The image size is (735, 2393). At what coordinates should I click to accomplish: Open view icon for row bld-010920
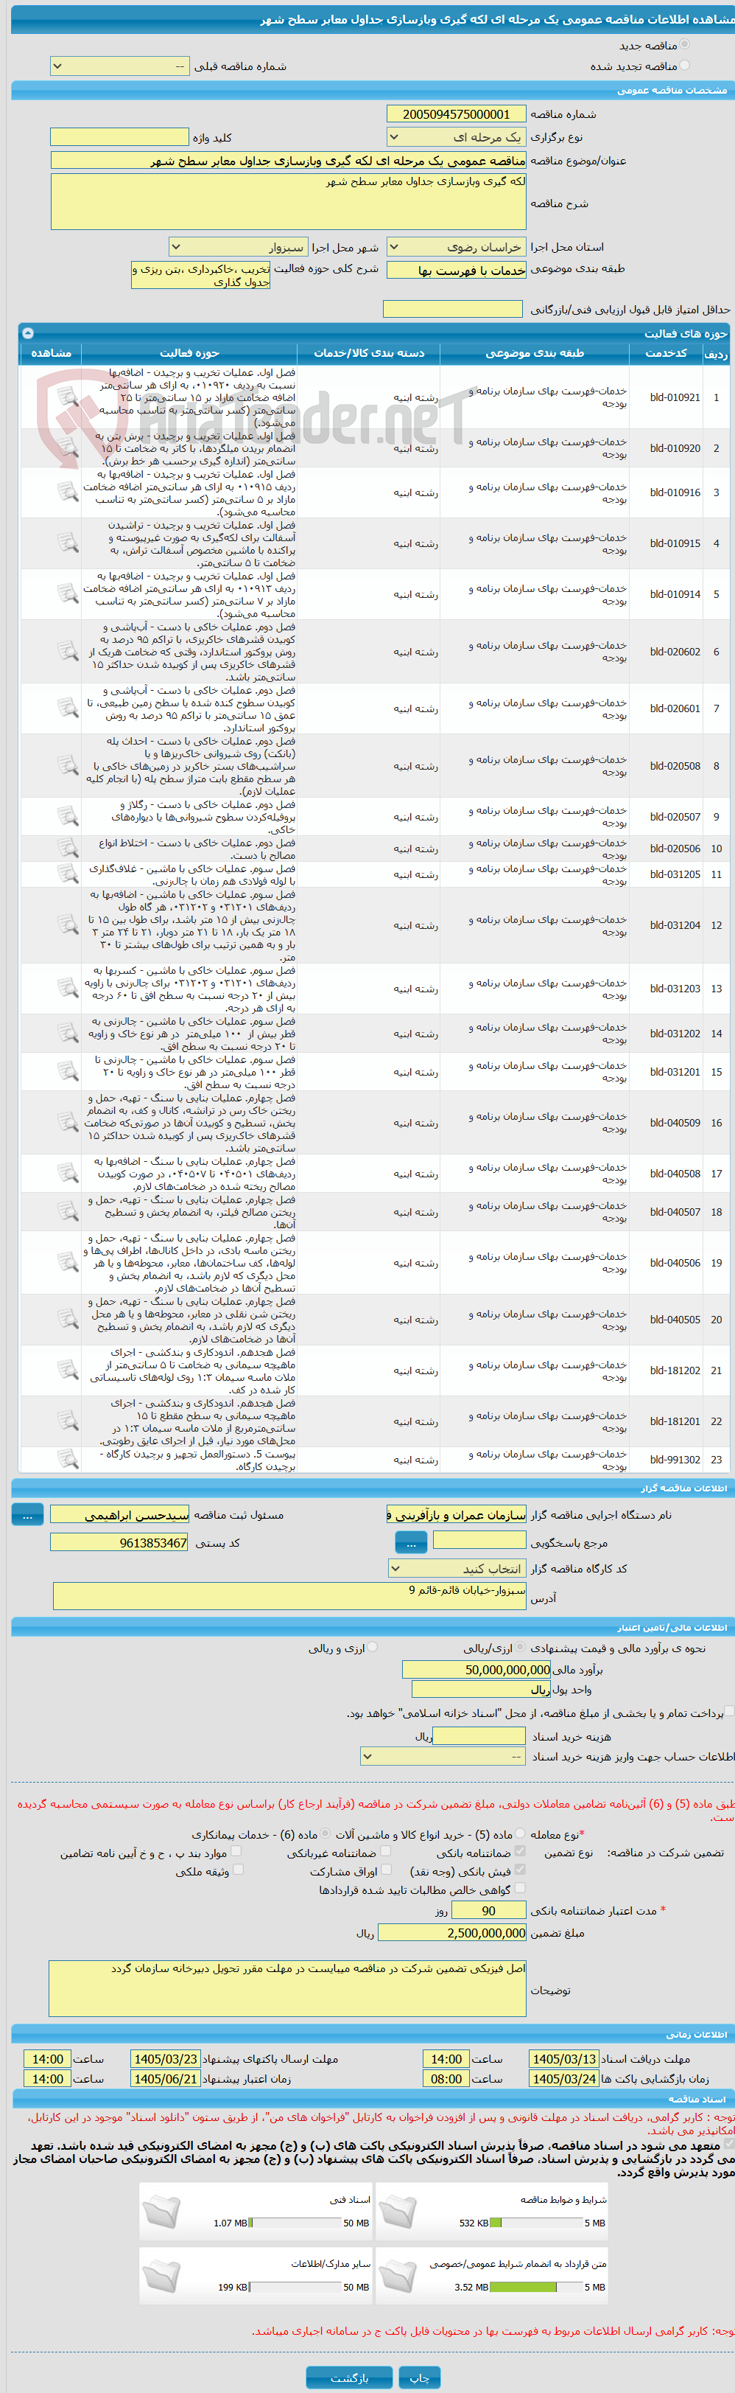coord(68,447)
